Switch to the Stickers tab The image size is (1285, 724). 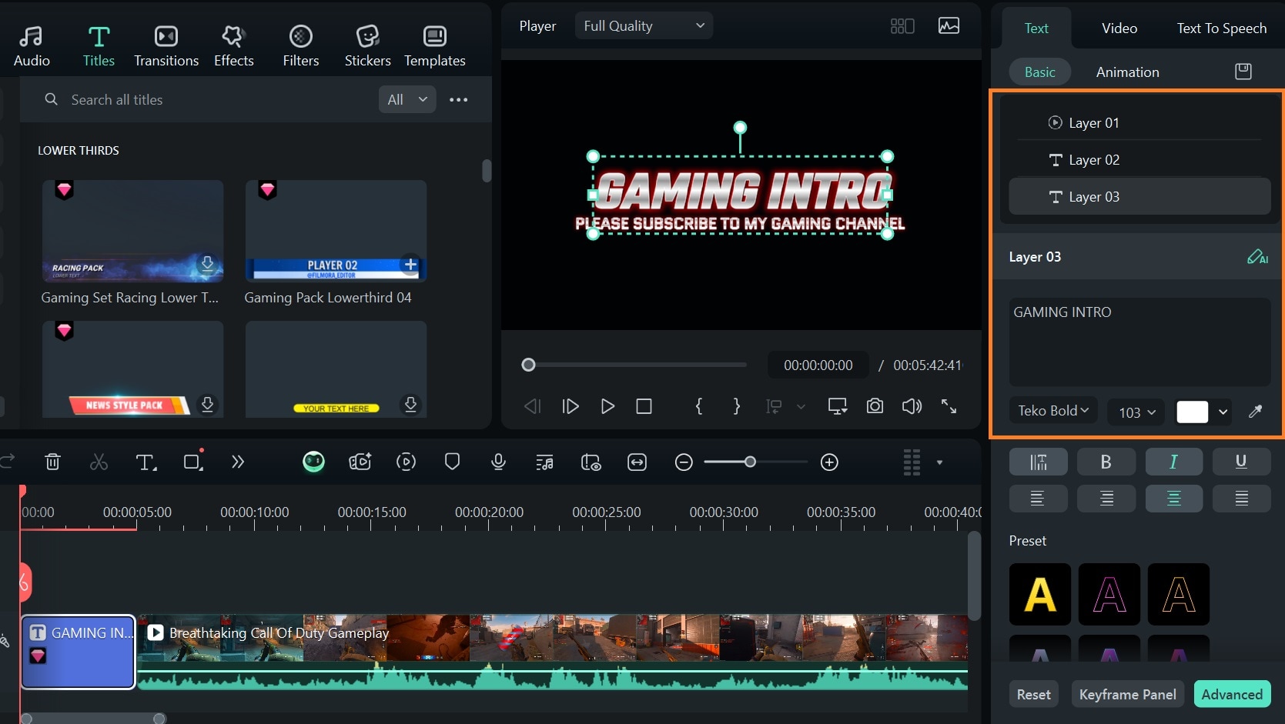click(x=367, y=46)
